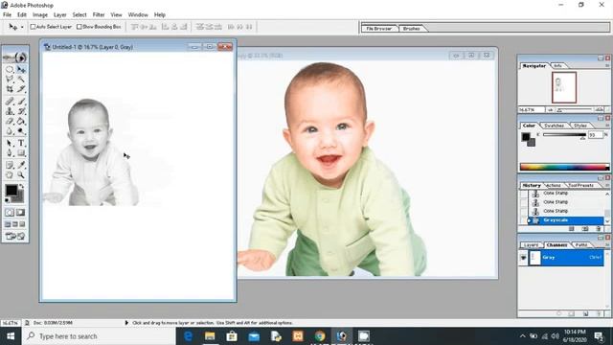613x345 pixels.
Task: Create new channel in Channels panel
Action: tap(585, 313)
